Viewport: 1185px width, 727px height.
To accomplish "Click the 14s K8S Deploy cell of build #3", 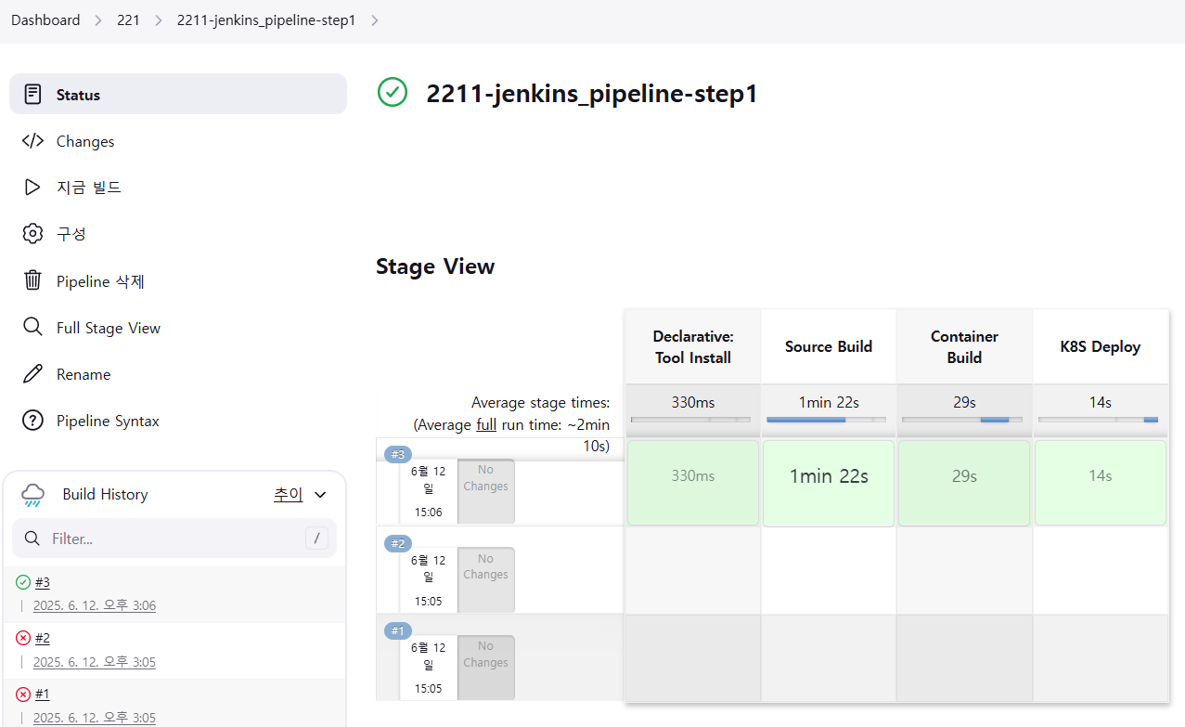I will pyautogui.click(x=1101, y=483).
